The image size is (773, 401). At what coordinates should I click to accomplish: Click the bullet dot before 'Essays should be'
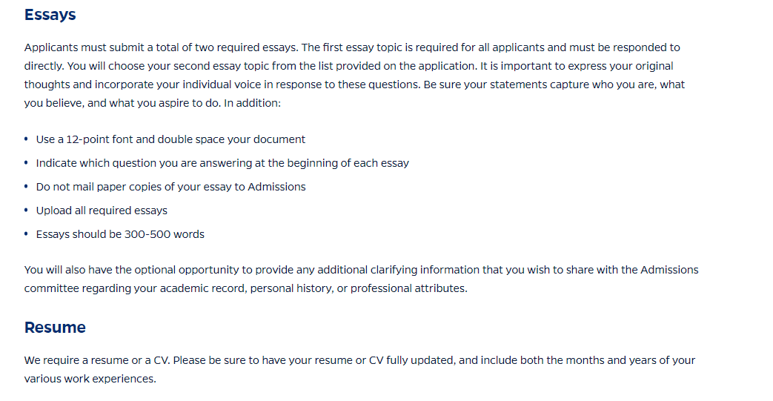[26, 233]
